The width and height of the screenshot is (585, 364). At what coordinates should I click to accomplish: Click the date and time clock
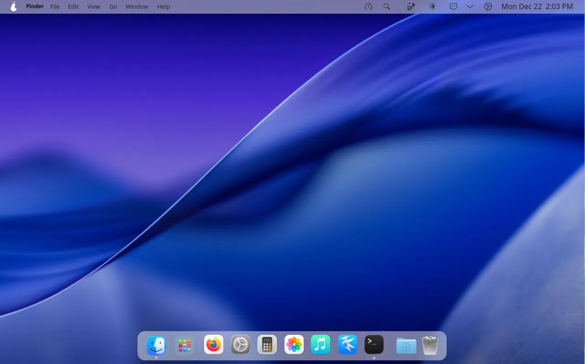coord(537,6)
